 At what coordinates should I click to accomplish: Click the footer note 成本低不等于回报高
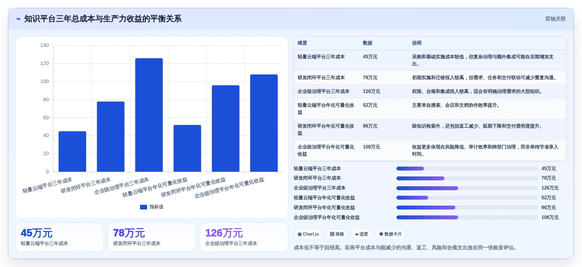(405, 248)
